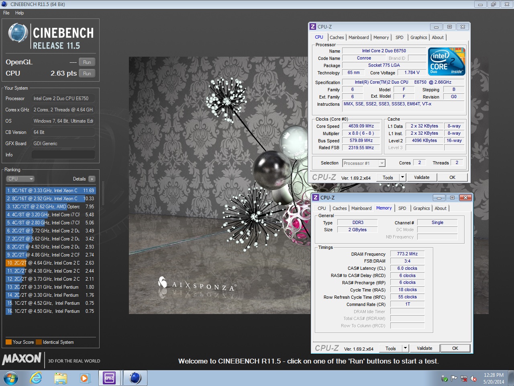This screenshot has width=514, height=386.
Task: Close the upper CPU-Z window
Action: [463, 27]
